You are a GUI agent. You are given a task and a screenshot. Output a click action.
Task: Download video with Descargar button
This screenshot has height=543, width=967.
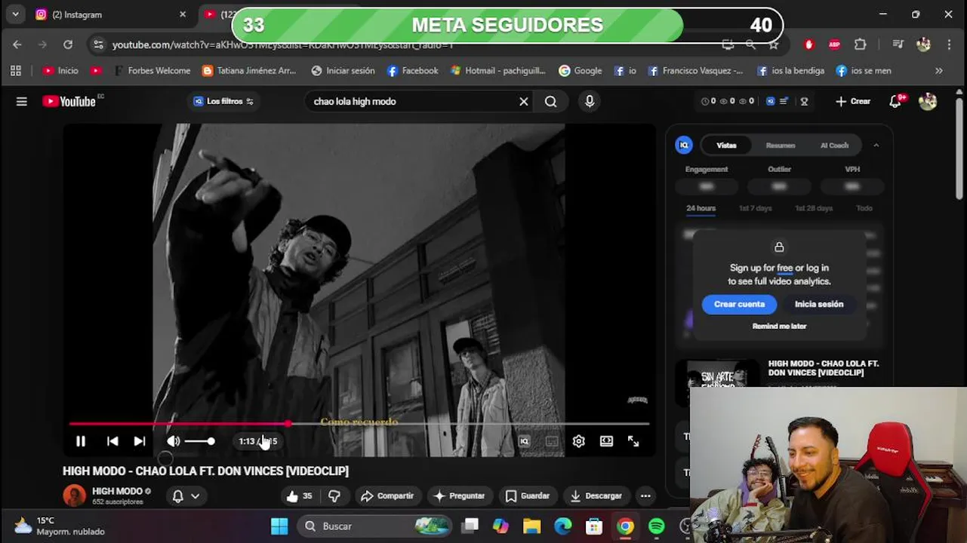(x=596, y=495)
